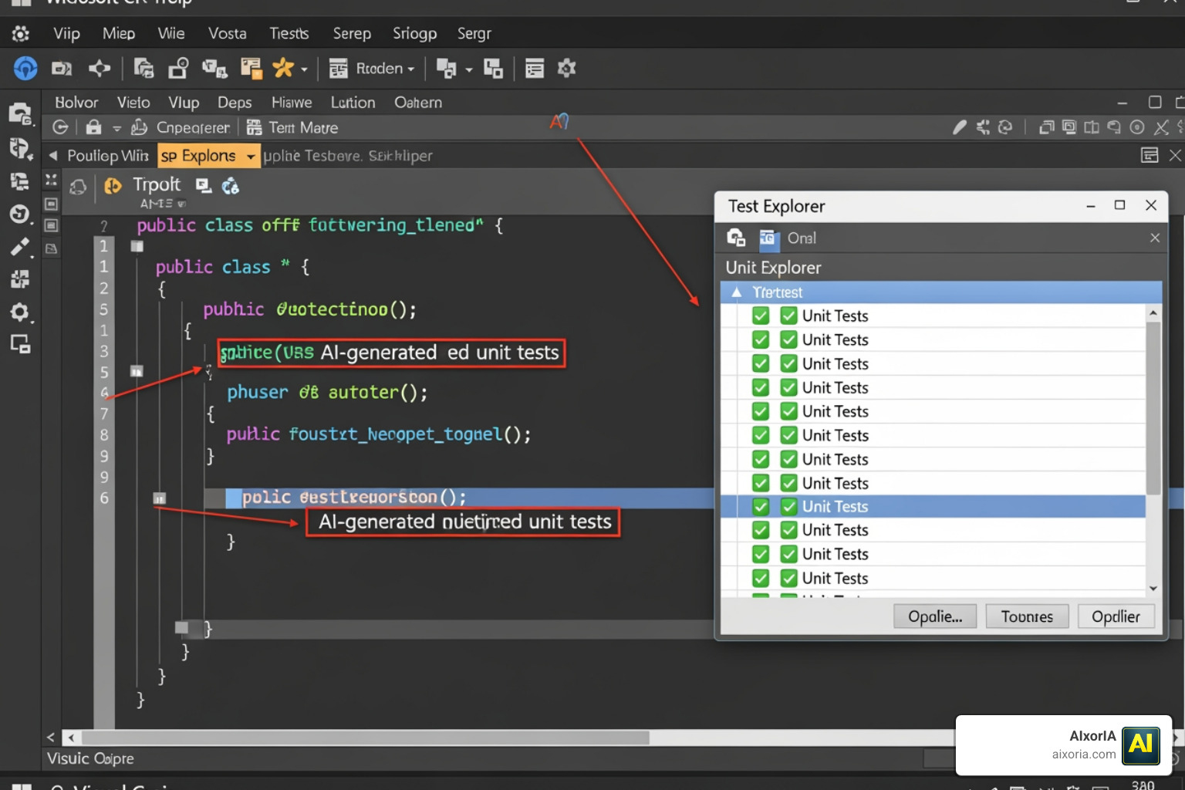
Task: Open the Miep menu
Action: click(x=118, y=34)
